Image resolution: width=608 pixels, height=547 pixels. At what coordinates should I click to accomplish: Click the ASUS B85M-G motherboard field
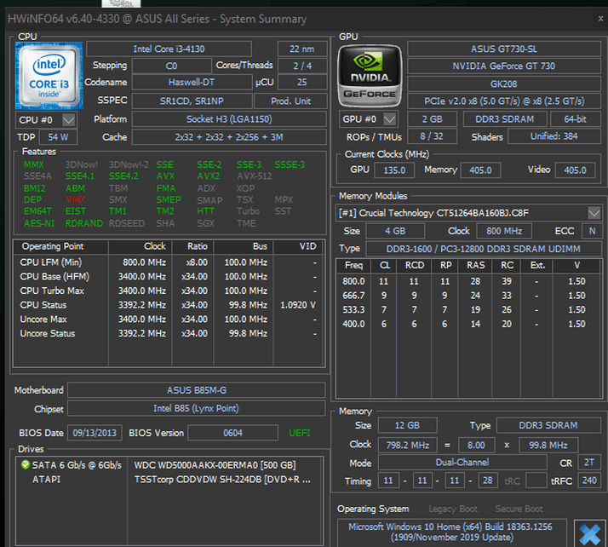pyautogui.click(x=196, y=390)
